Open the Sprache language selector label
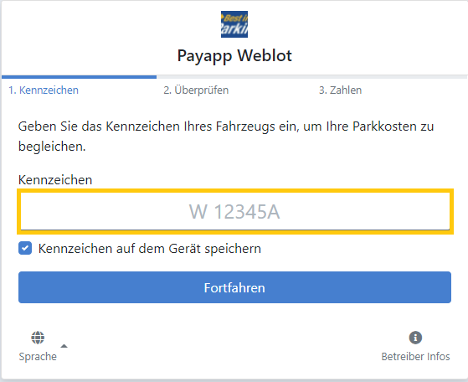The height and width of the screenshot is (382, 468). click(38, 356)
